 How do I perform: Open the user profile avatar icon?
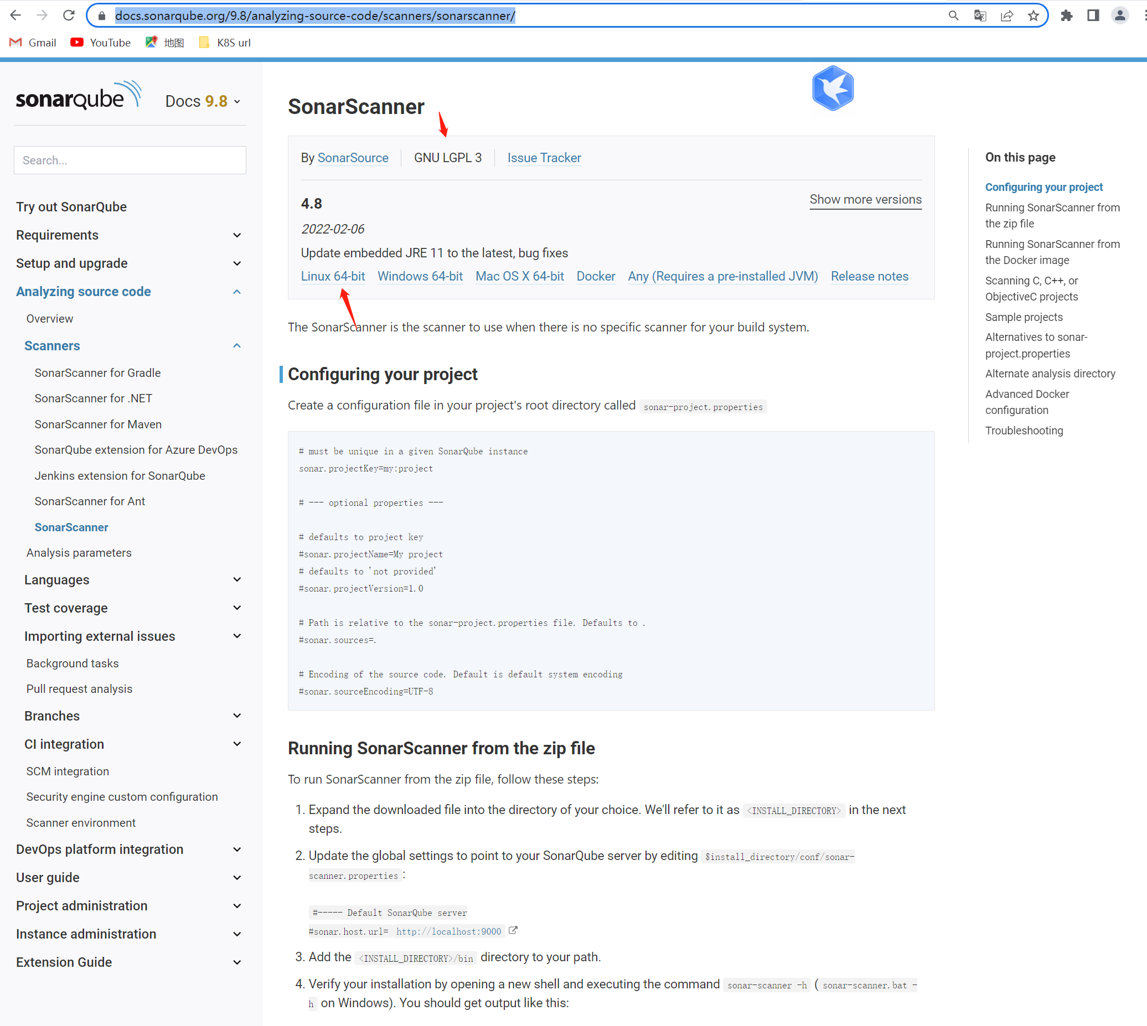click(x=1119, y=15)
